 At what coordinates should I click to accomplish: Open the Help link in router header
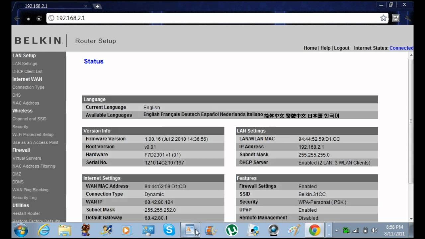(325, 48)
